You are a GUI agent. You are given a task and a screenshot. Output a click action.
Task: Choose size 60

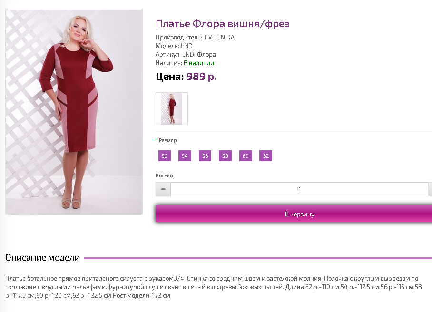(245, 156)
